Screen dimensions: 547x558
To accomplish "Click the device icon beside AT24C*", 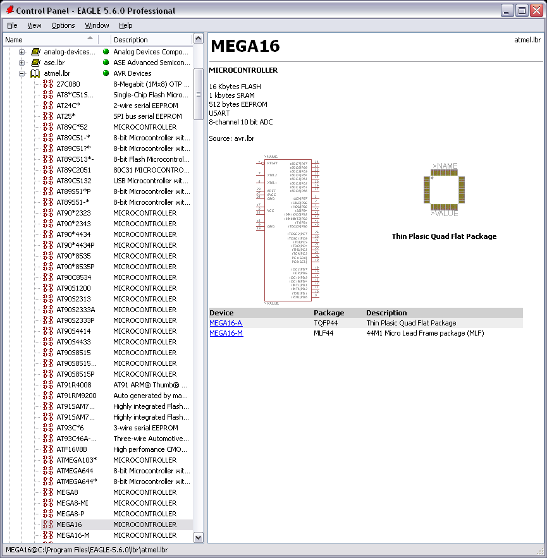I will [47, 106].
